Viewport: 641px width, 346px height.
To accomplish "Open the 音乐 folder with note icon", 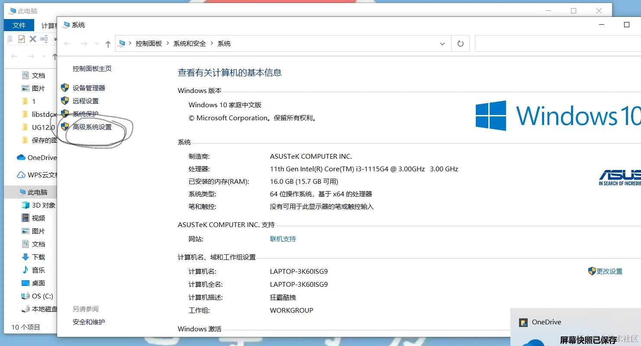I will pyautogui.click(x=33, y=270).
